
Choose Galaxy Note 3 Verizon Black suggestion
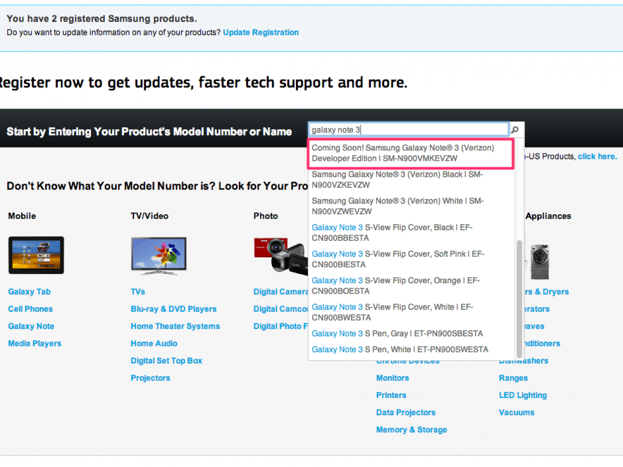[x=397, y=180]
